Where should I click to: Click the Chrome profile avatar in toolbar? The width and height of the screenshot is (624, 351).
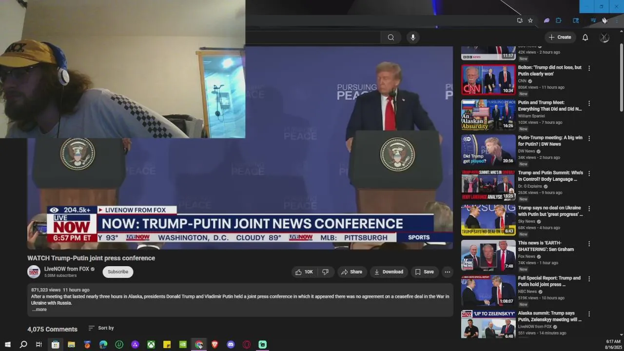point(604,20)
